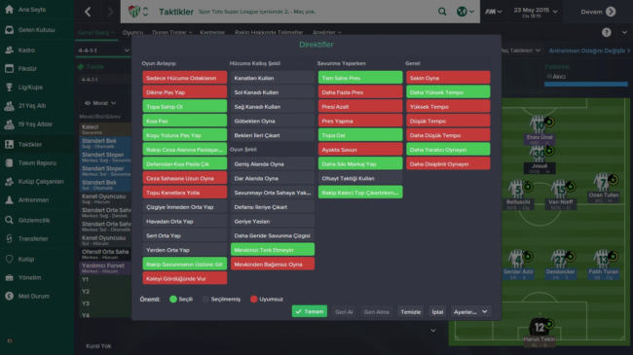Screen dimensions: 633x355
Task: Open Ana Sayfa home icon in sidebar
Action: click(x=9, y=10)
